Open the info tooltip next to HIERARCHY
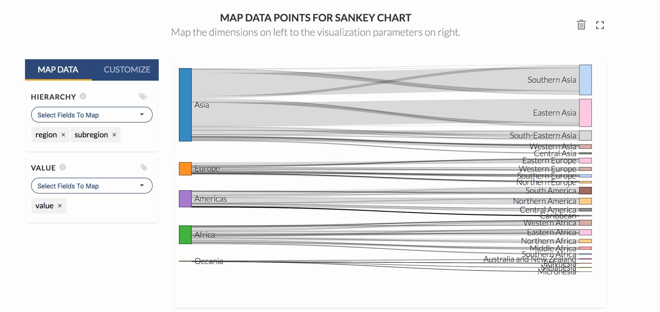Viewport: 660px width, 312px height. pyautogui.click(x=83, y=96)
